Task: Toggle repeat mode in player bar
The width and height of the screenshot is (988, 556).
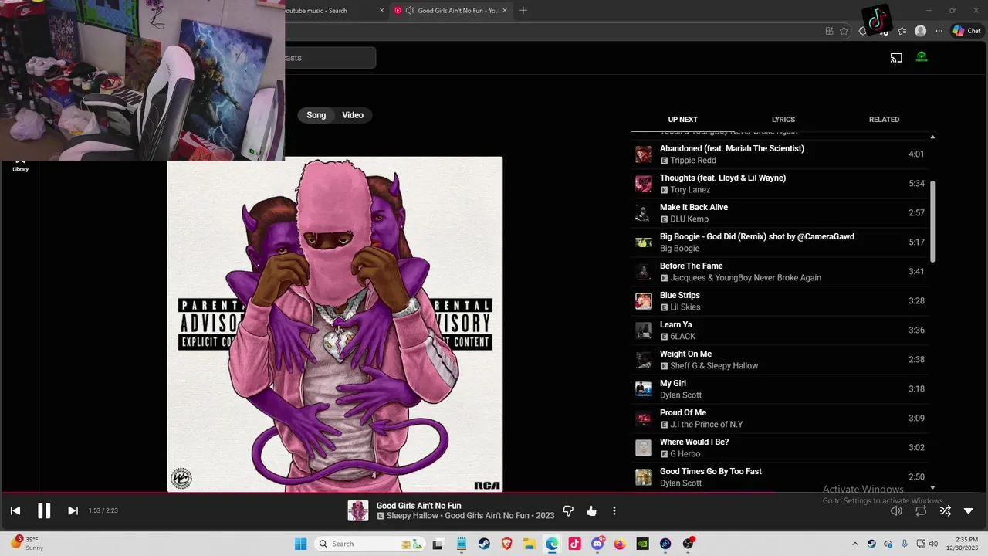Action: pyautogui.click(x=921, y=510)
